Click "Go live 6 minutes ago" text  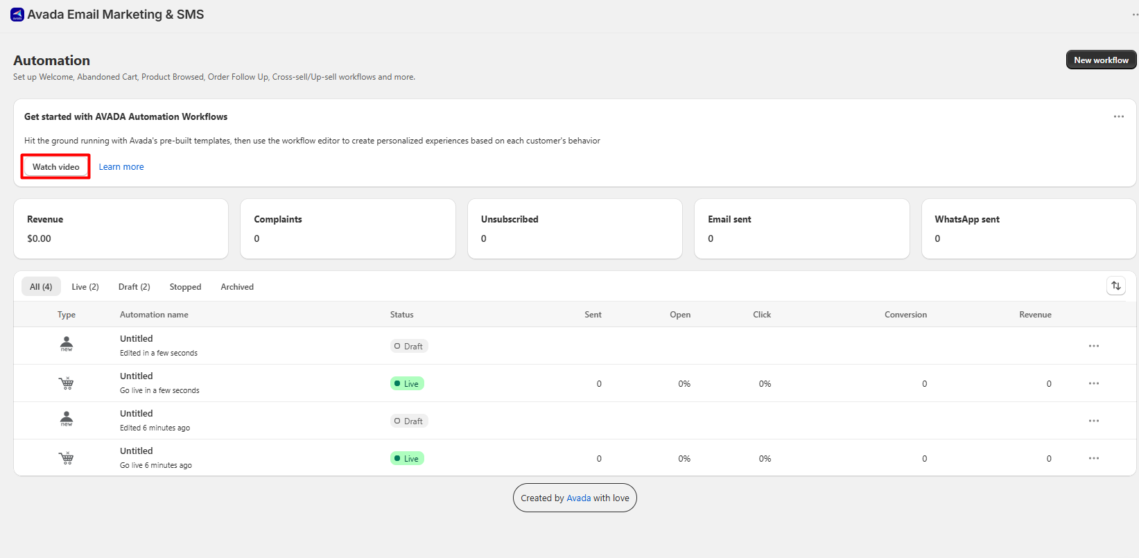point(156,465)
